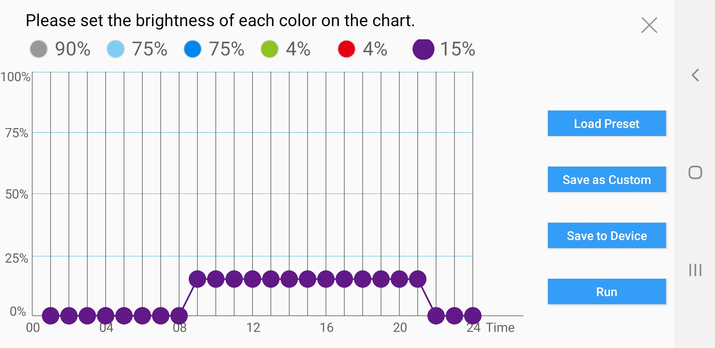Select the dark blue color channel

(x=193, y=49)
